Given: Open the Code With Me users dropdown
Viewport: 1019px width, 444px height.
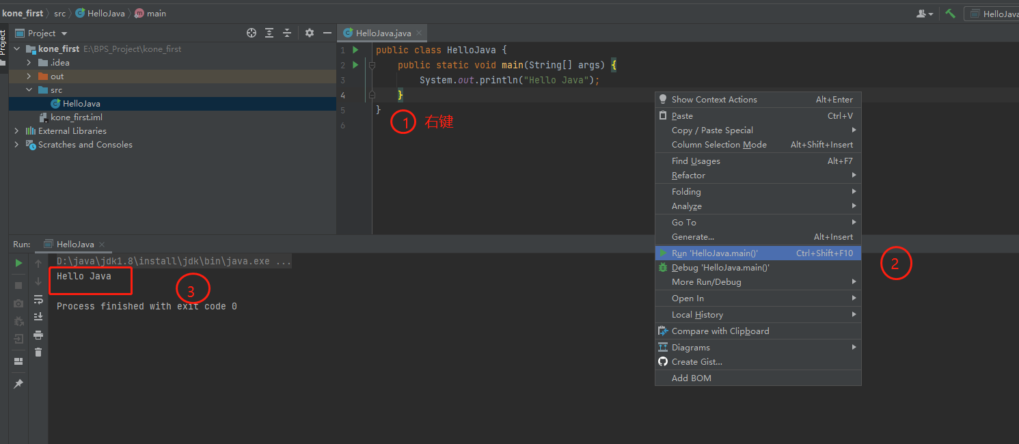Looking at the screenshot, I should [x=925, y=14].
